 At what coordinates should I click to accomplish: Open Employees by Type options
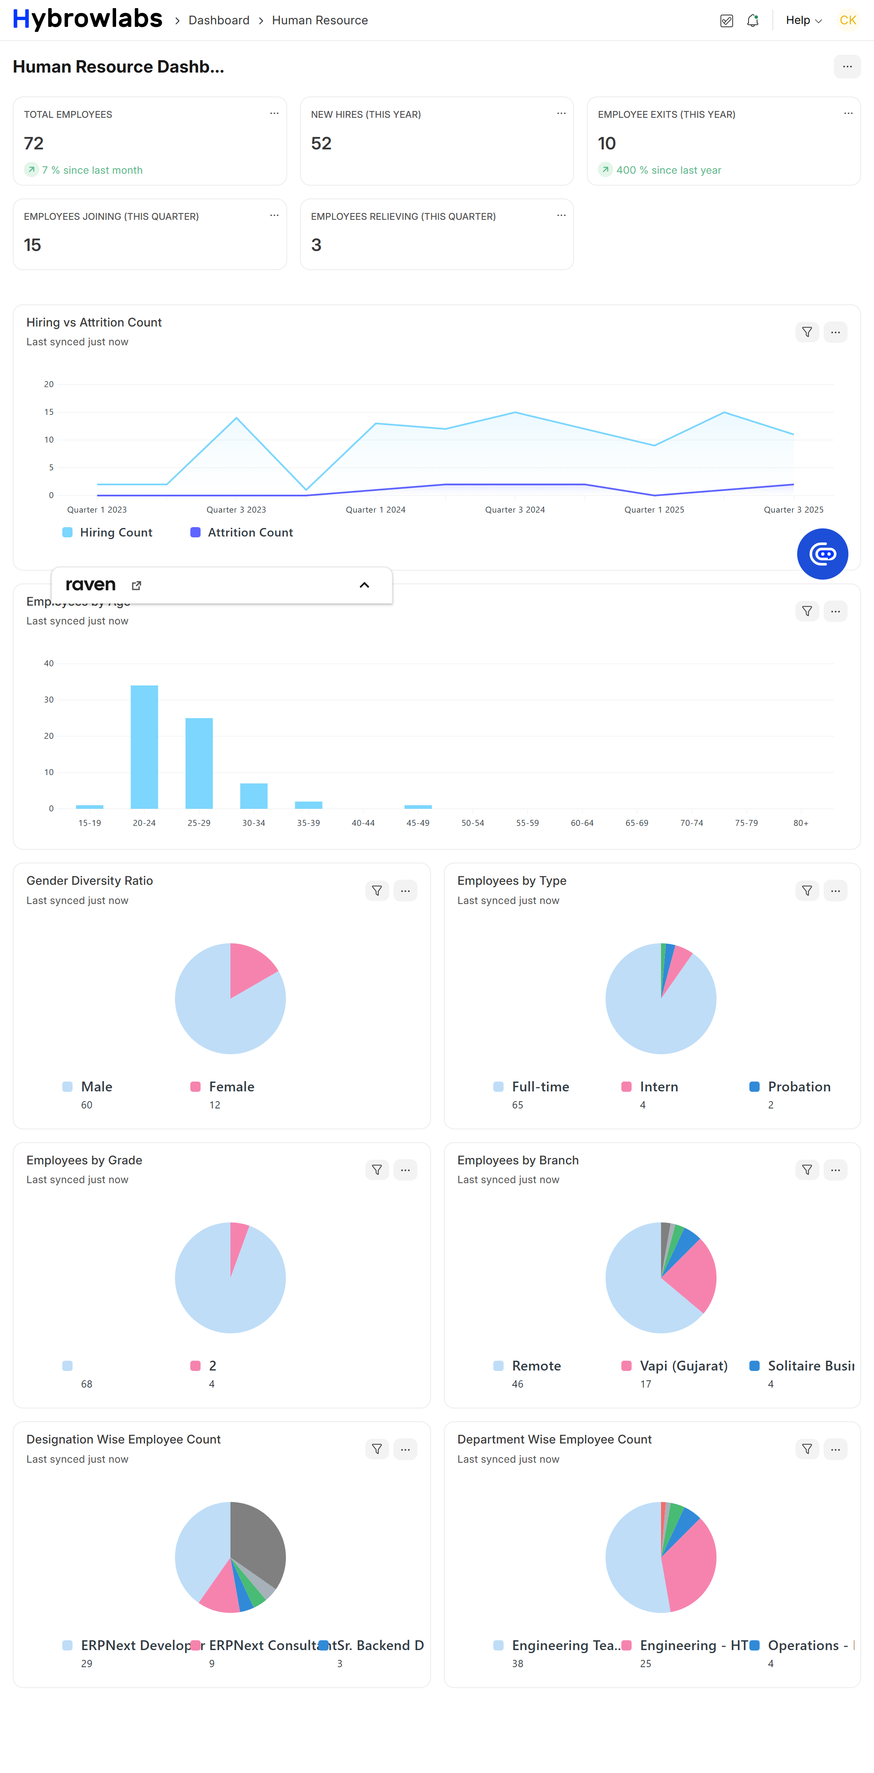point(836,891)
